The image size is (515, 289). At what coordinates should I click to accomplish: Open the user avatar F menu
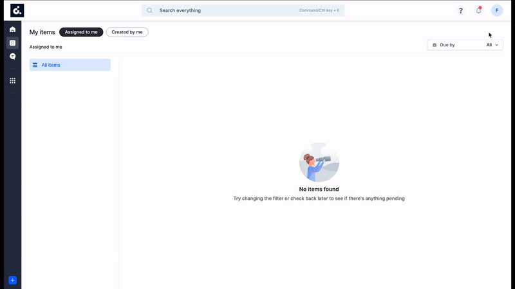(496, 10)
